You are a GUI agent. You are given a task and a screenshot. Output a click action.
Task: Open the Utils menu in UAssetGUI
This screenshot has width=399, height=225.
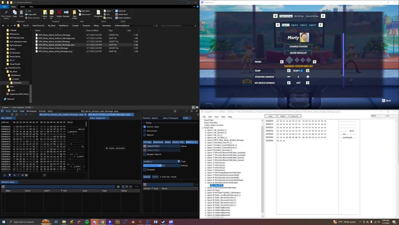coord(223,117)
